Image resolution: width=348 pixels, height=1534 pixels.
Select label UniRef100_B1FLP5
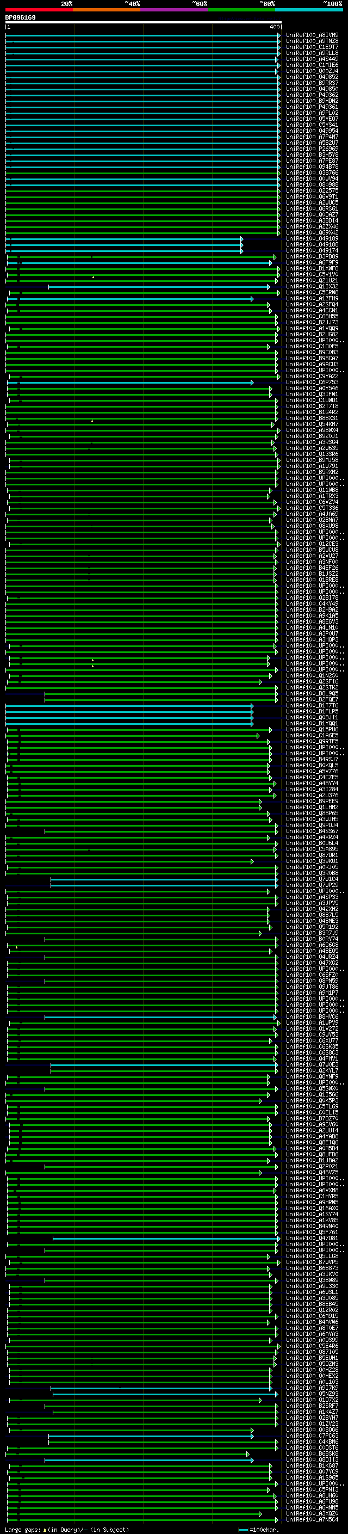312,712
